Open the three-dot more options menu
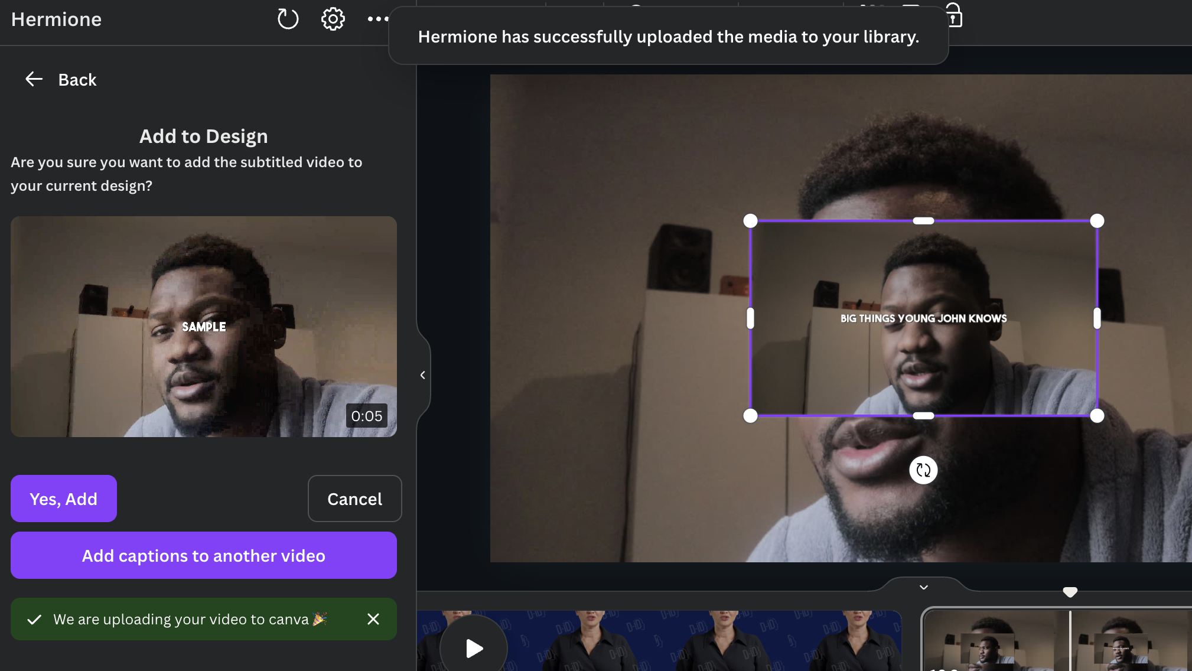Screen dimensions: 1192x671 [377, 19]
